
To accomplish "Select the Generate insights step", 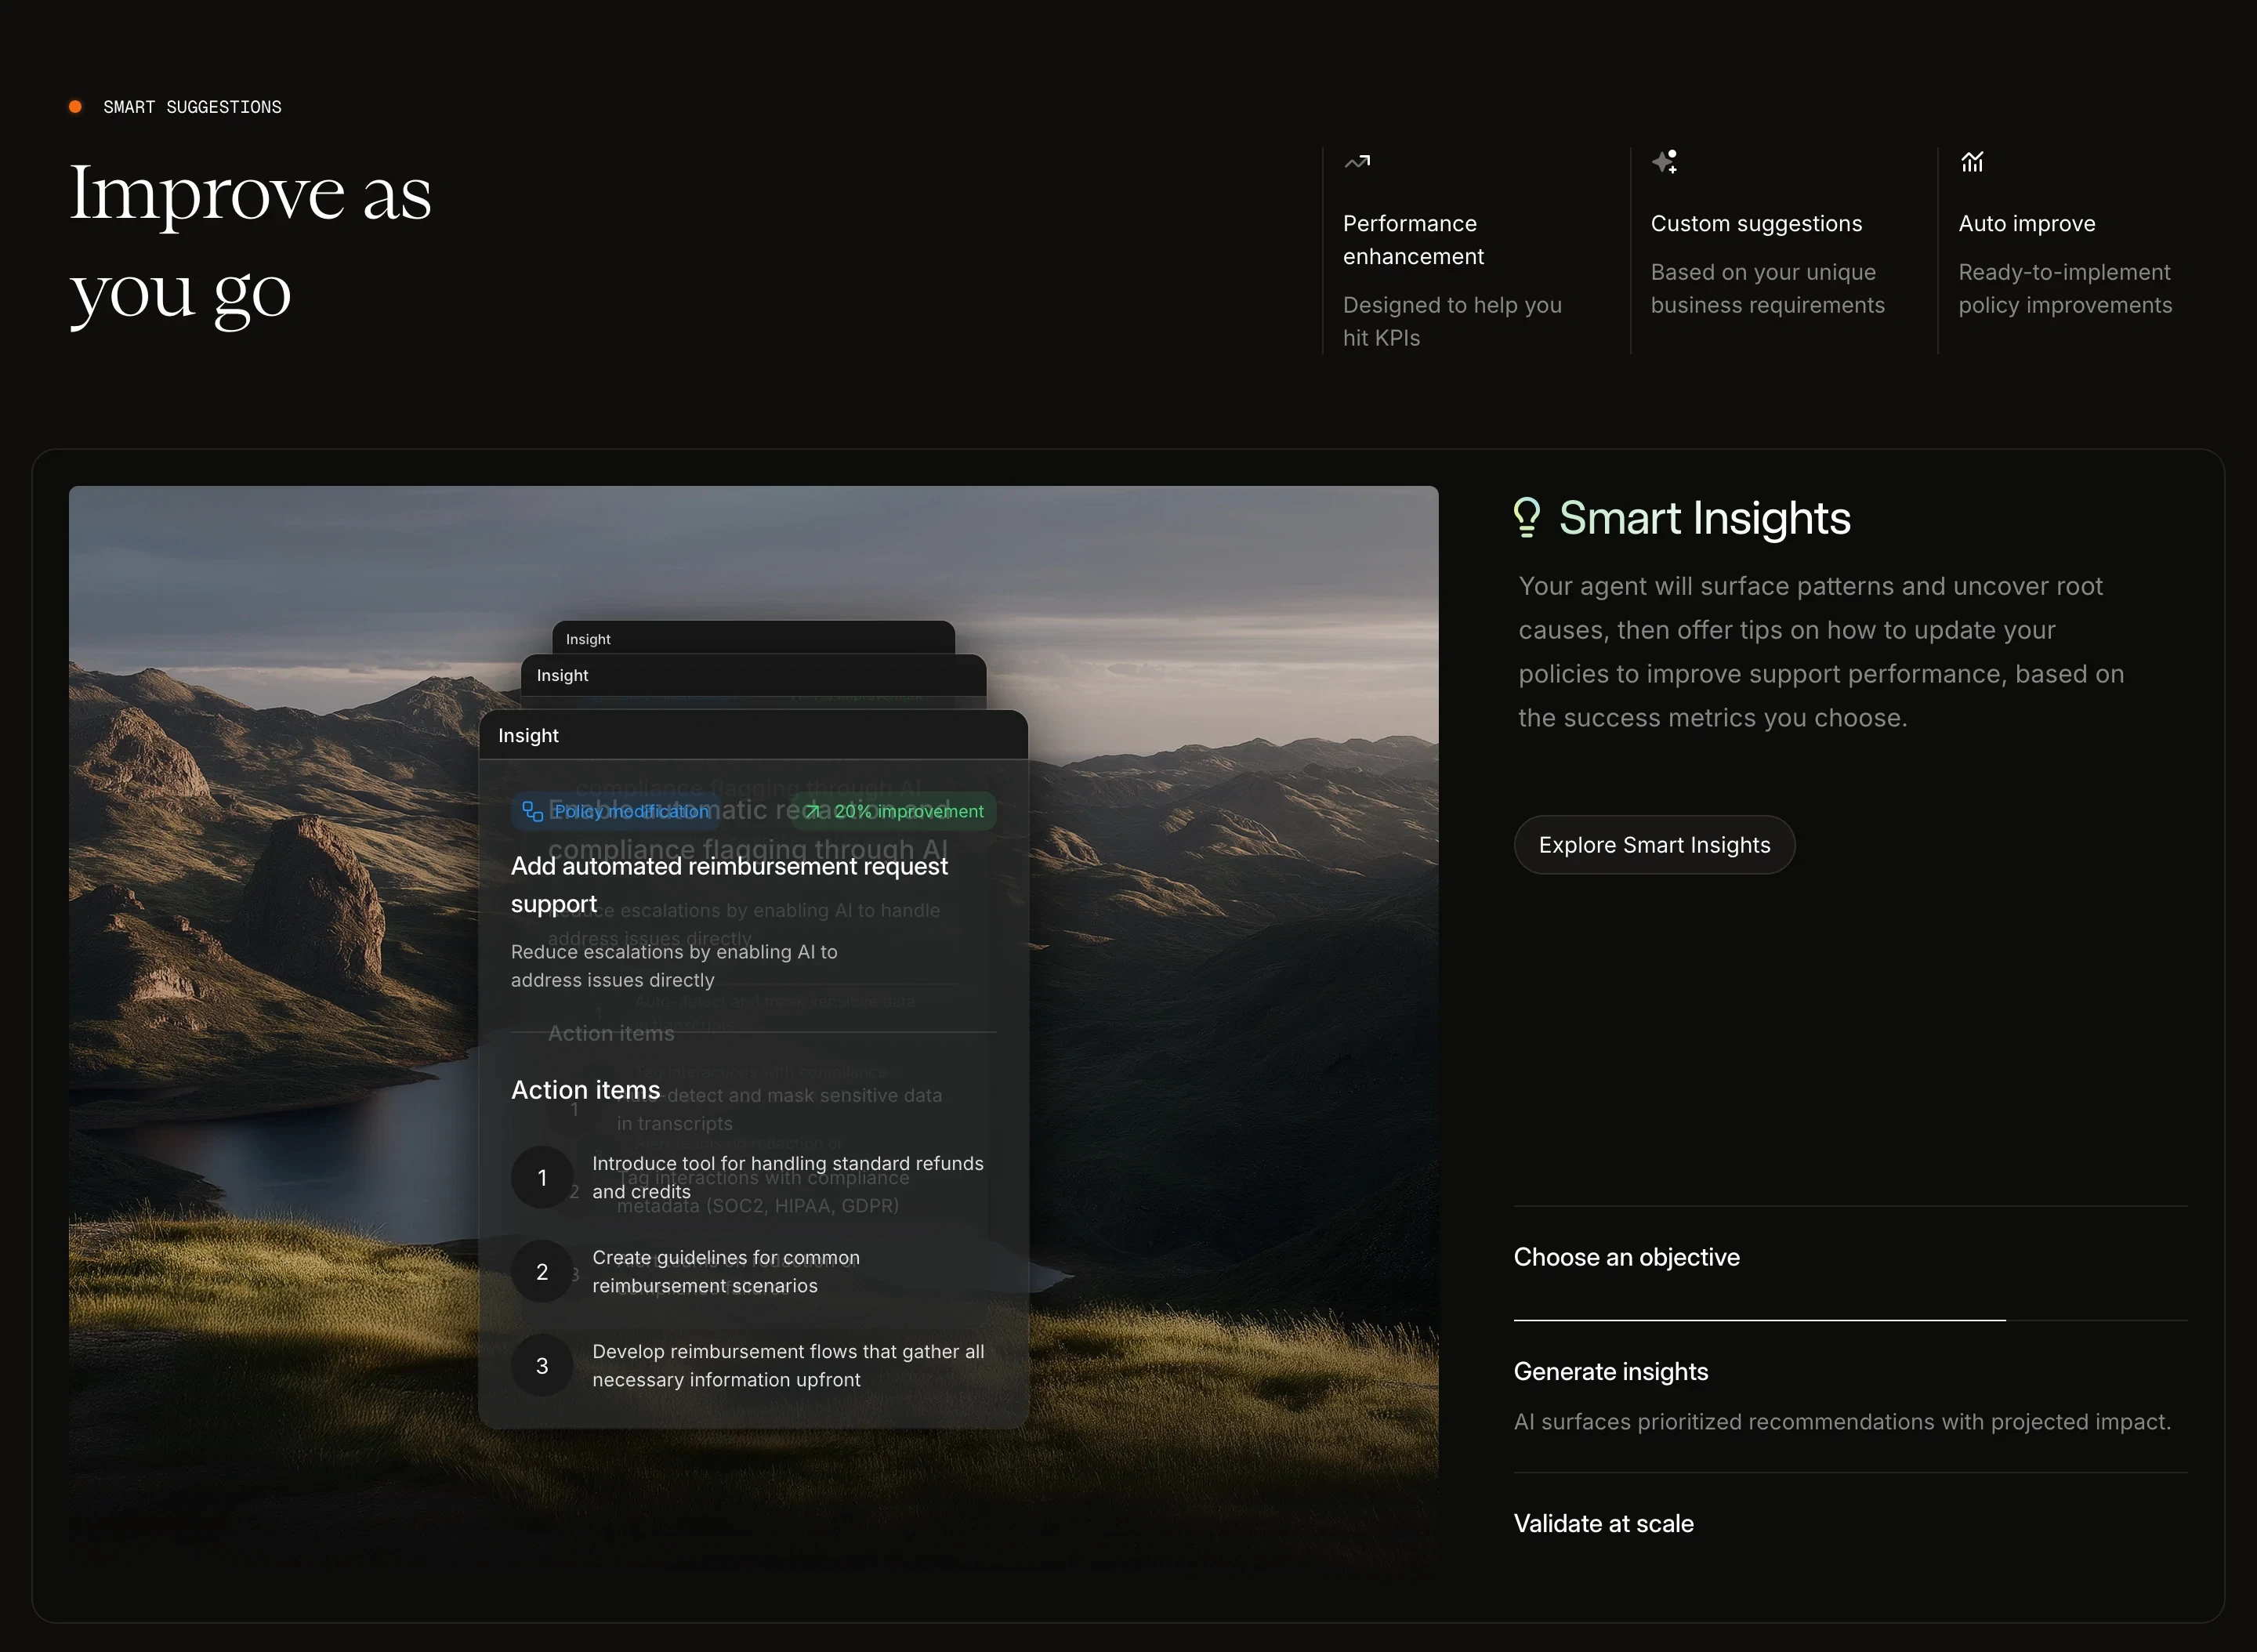I will [1610, 1371].
